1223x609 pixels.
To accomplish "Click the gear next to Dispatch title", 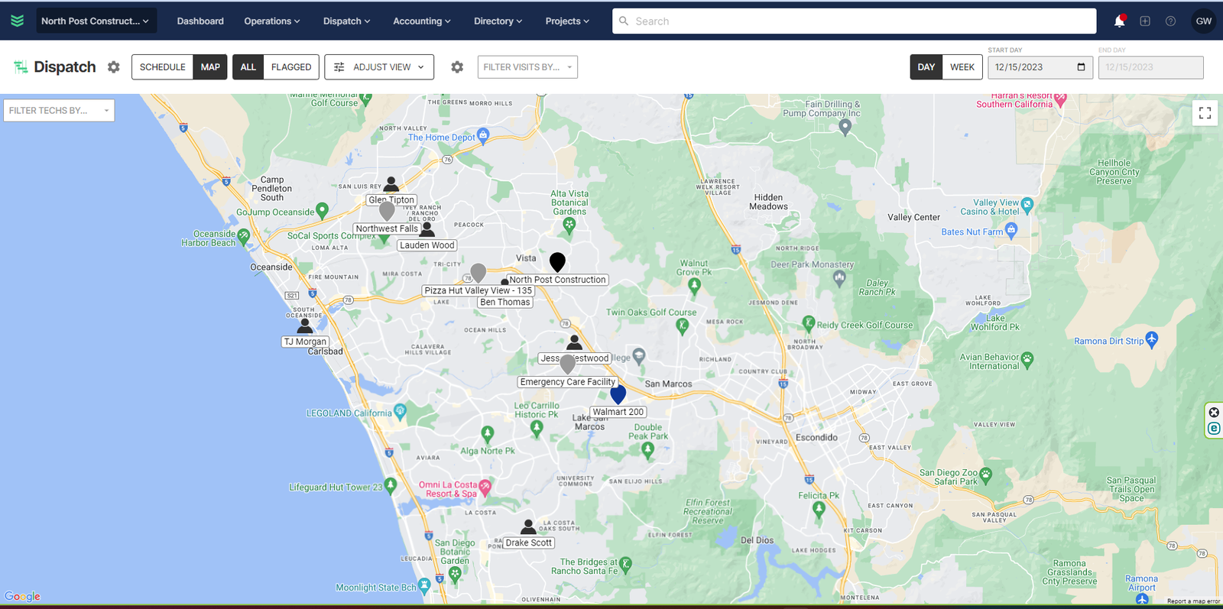I will (x=113, y=67).
